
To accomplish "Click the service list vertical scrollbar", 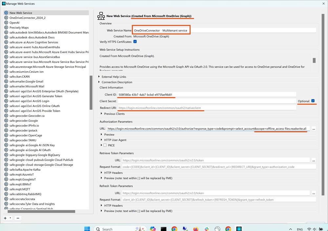I will point(91,93).
